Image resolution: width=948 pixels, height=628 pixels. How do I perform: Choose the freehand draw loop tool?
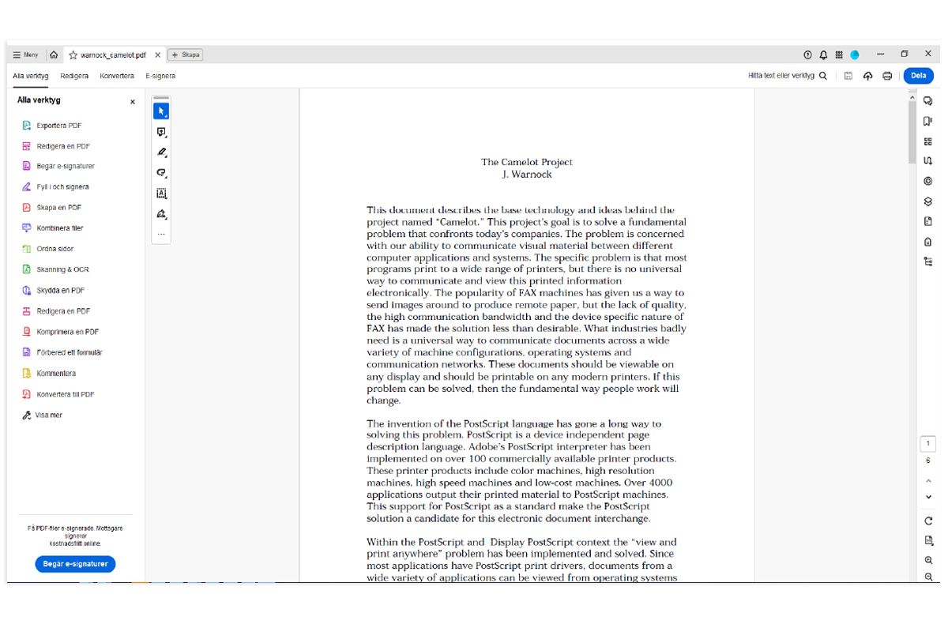click(161, 173)
